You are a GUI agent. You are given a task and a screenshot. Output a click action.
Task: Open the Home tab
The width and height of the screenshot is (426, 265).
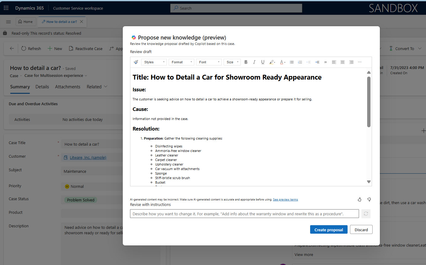pyautogui.click(x=26, y=22)
